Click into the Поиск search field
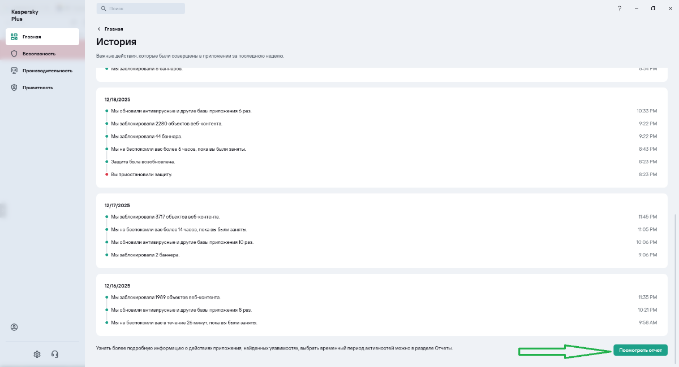This screenshot has width=679, height=367. tap(141, 8)
